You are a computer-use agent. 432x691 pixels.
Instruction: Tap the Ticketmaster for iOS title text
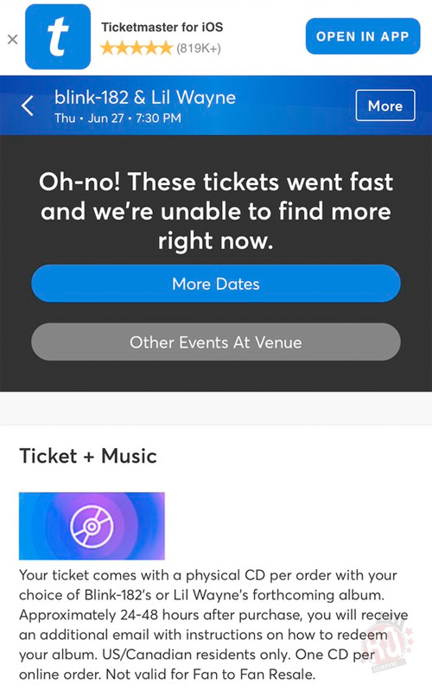[x=162, y=28]
